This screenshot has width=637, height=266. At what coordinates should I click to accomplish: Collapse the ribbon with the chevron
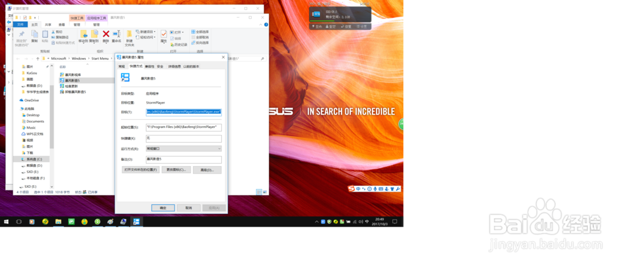coord(262,24)
